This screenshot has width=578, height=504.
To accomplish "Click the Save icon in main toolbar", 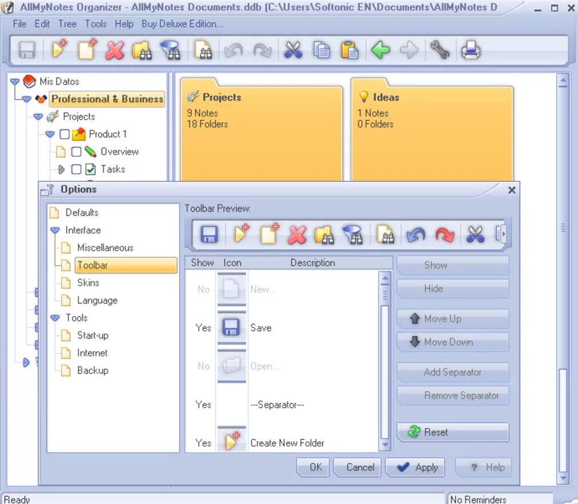I will click(27, 50).
